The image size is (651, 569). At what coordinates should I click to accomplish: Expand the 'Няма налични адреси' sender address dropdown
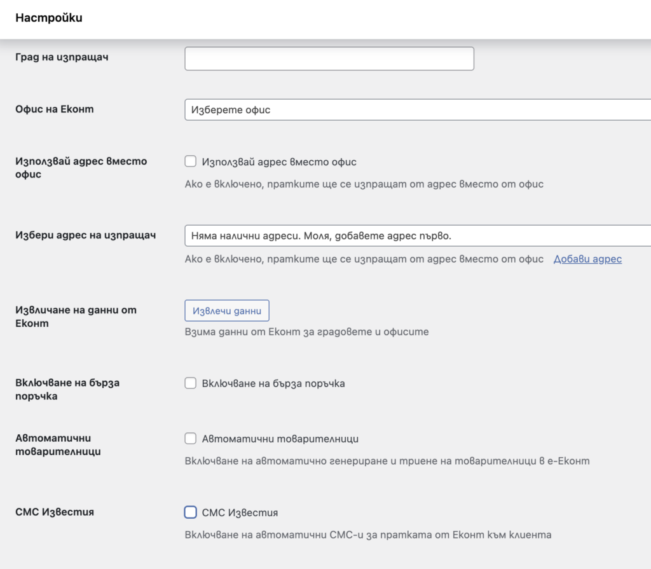coord(417,236)
